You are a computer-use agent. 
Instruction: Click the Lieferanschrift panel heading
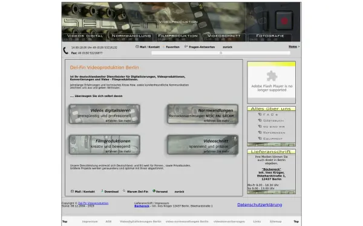tap(271, 151)
